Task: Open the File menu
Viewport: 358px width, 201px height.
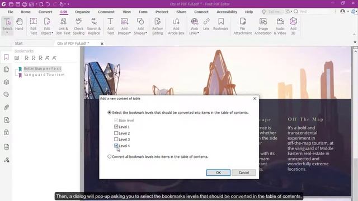Action: coord(11,12)
